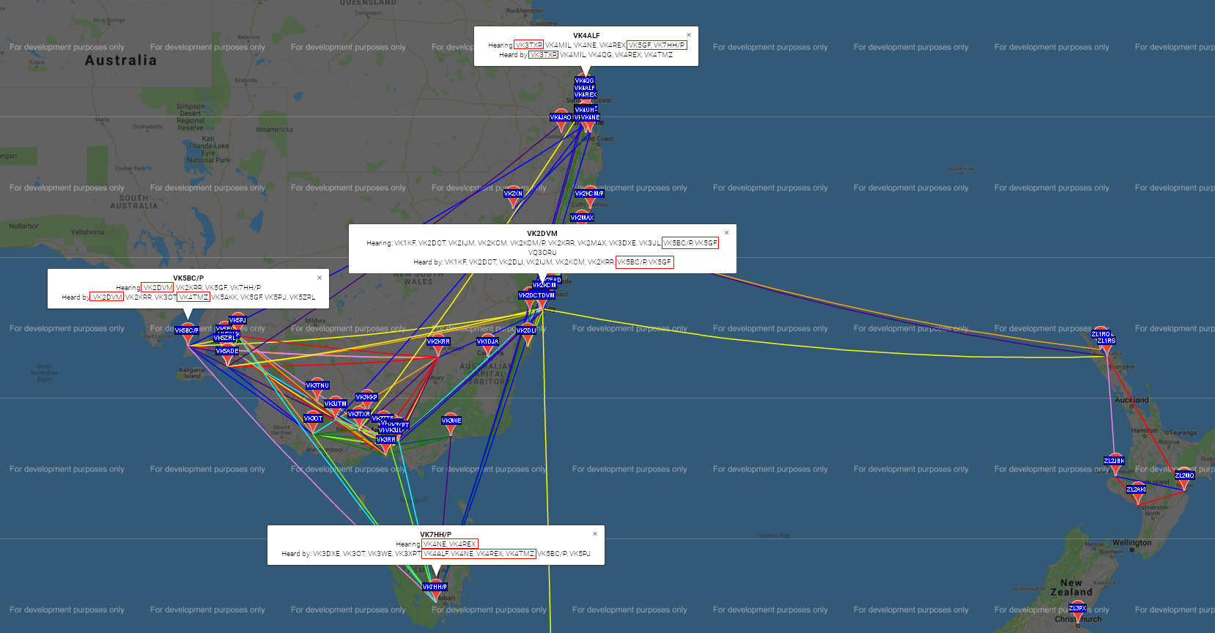This screenshot has height=633, width=1215.
Task: Click the ZL1RS marker label
Action: coord(1106,341)
